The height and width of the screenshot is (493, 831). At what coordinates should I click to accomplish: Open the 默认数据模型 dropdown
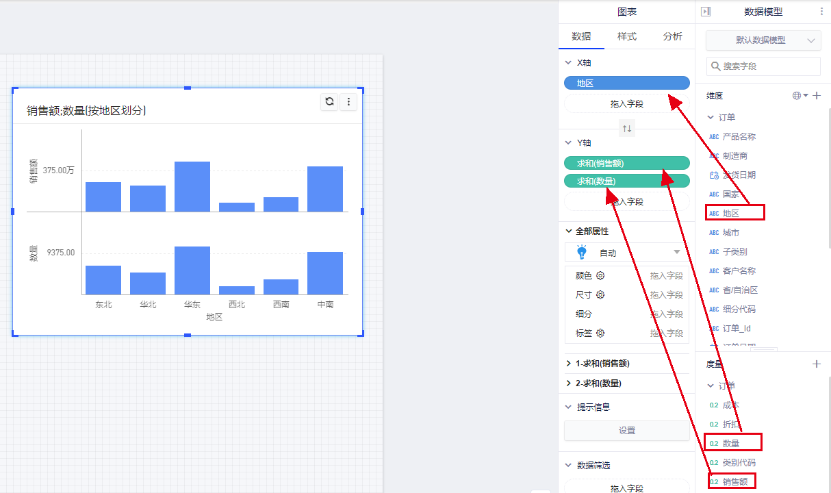(x=763, y=40)
